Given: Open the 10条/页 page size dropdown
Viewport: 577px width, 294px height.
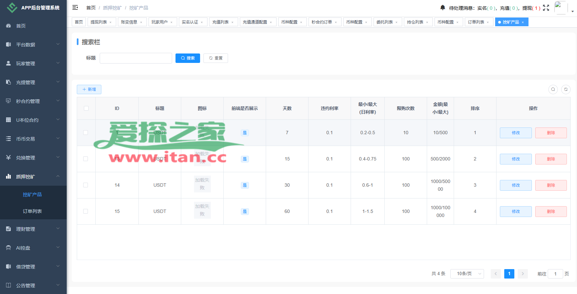Looking at the screenshot, I should coord(467,274).
